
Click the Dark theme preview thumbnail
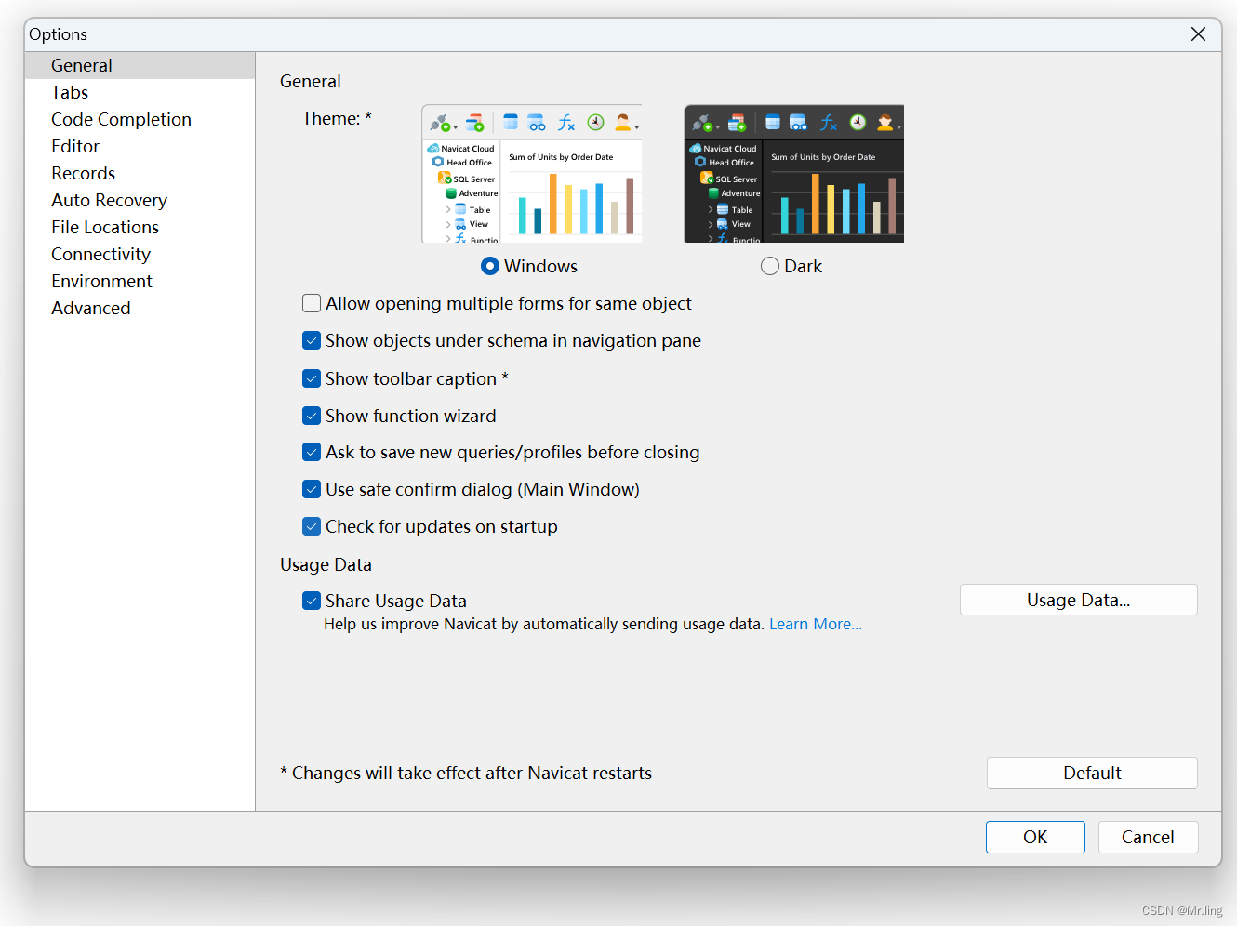(794, 174)
